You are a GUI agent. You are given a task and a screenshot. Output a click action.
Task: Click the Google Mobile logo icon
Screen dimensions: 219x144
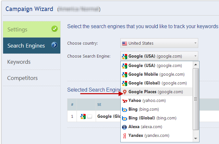pyautogui.click(x=124, y=74)
